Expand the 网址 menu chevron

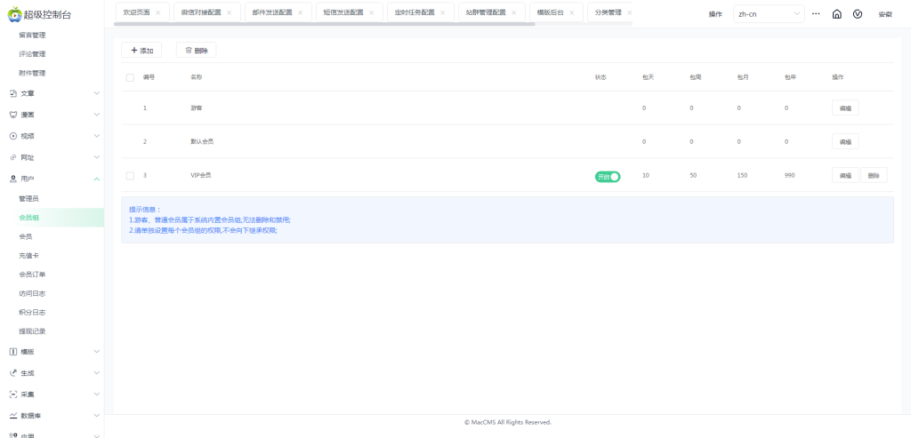tap(97, 158)
